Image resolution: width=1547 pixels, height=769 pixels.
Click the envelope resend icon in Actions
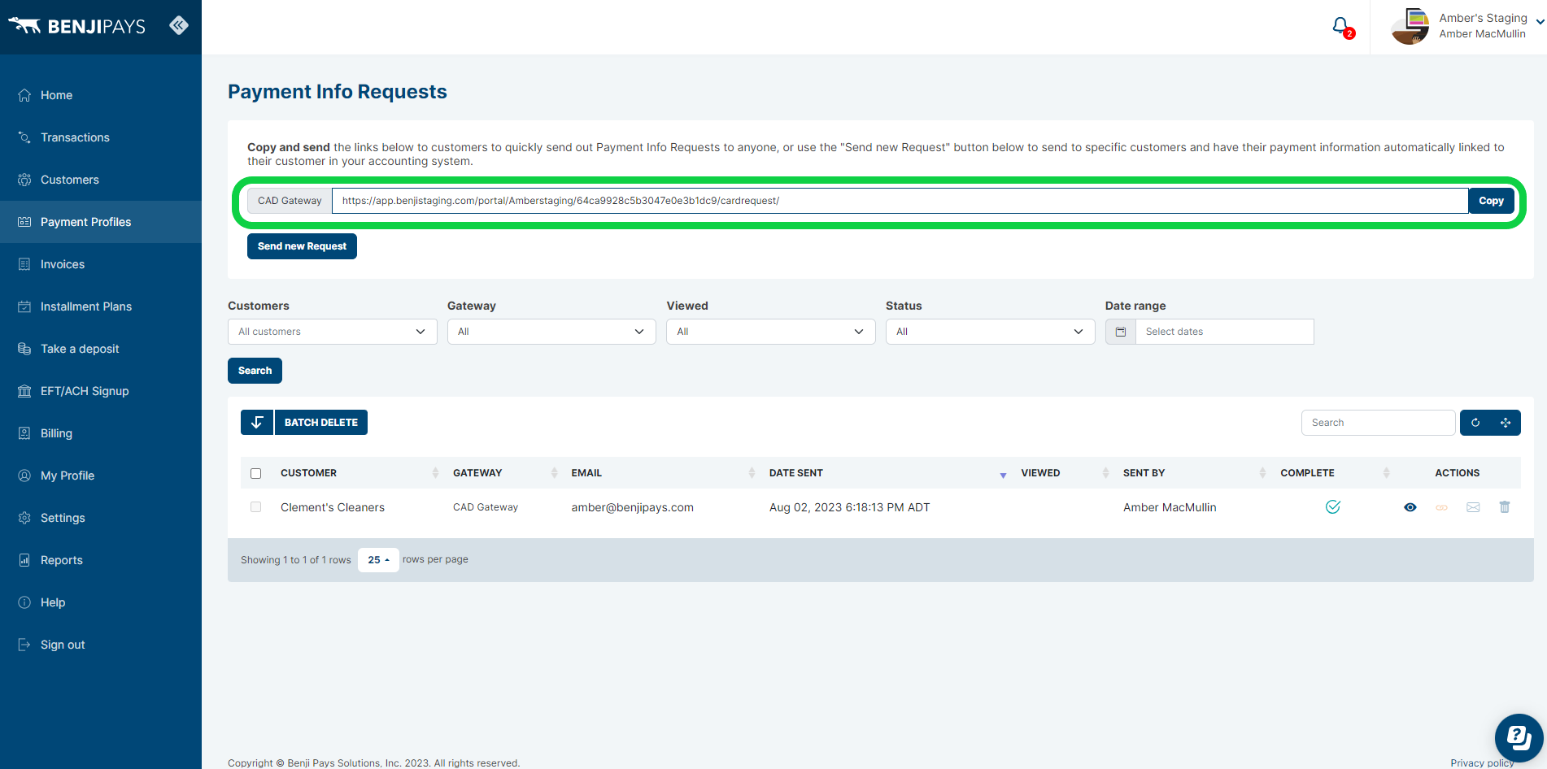point(1473,507)
